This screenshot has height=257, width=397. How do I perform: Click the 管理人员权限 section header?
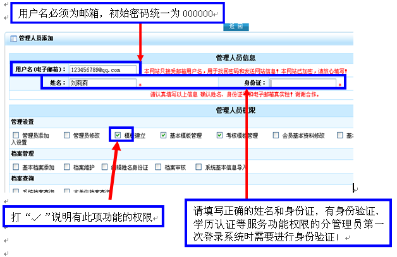click(x=235, y=111)
